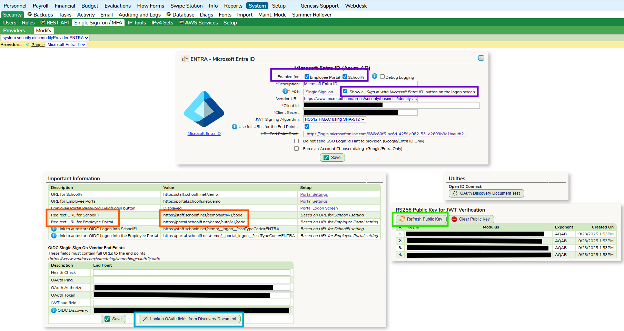Click the info icon next to Type field
The height and width of the screenshot is (331, 624).
[x=285, y=91]
